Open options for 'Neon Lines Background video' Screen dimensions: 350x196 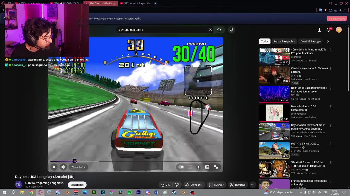(331, 88)
